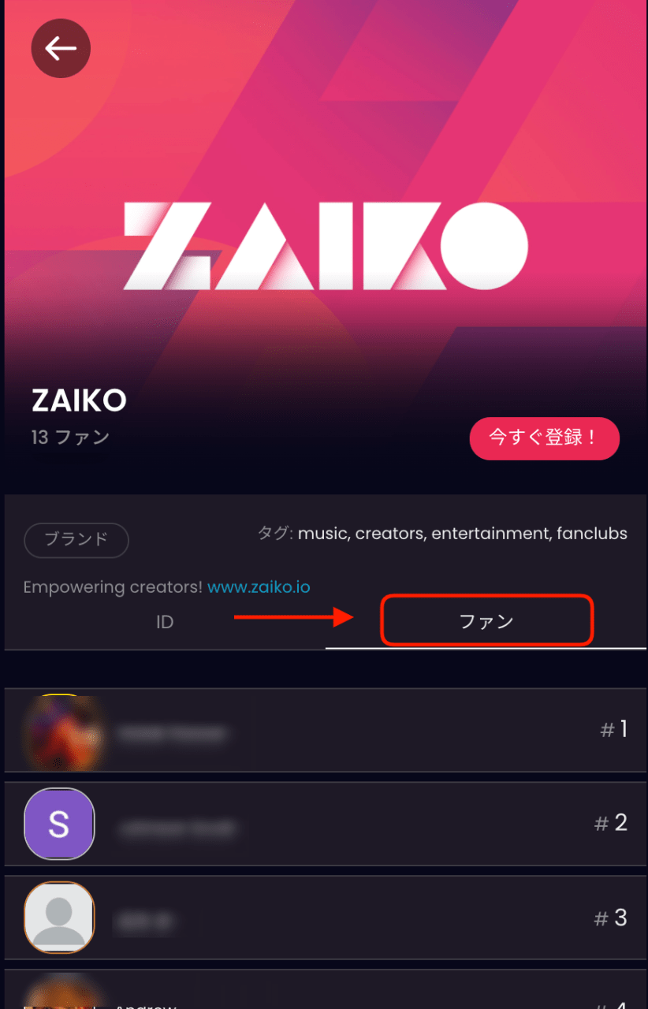The image size is (648, 1009).
Task: Go back using the arrow icon
Action: 61,49
